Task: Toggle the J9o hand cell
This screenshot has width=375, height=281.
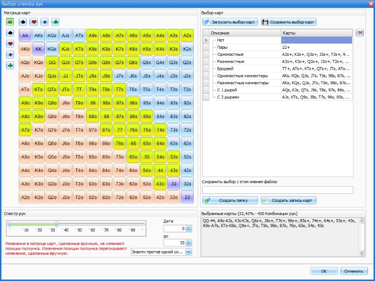Action: 66,103
